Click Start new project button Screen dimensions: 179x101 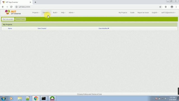(8, 19)
